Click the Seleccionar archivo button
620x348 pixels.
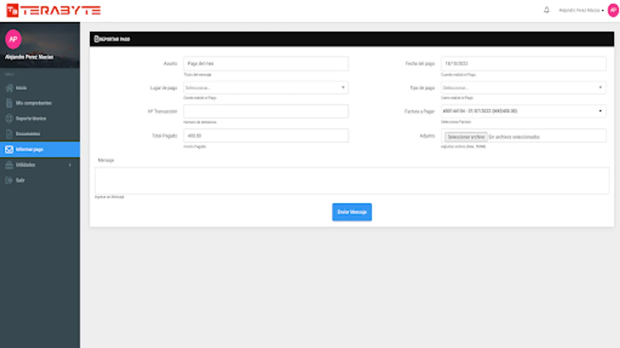tap(466, 137)
